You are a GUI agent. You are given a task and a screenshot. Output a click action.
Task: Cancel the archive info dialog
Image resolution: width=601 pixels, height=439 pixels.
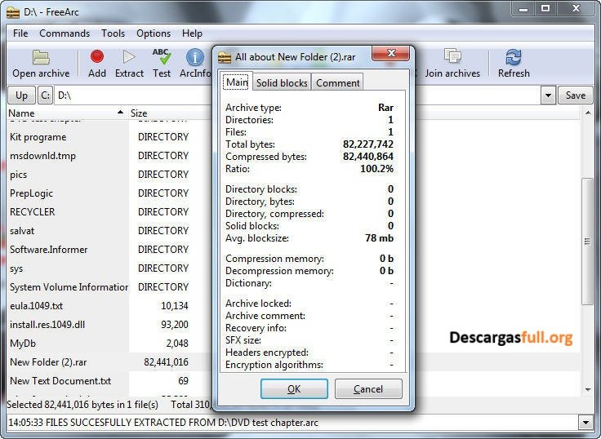coord(368,389)
